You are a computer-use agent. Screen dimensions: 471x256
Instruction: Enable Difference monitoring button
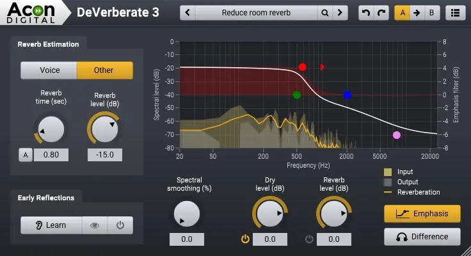422,237
